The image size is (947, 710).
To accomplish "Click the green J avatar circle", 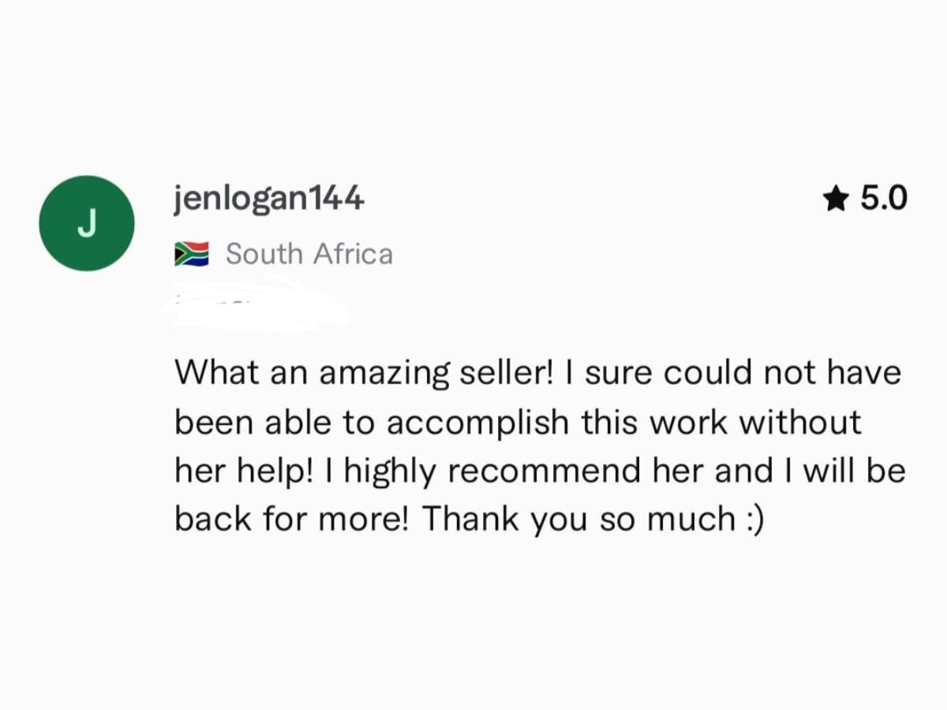I will point(87,223).
